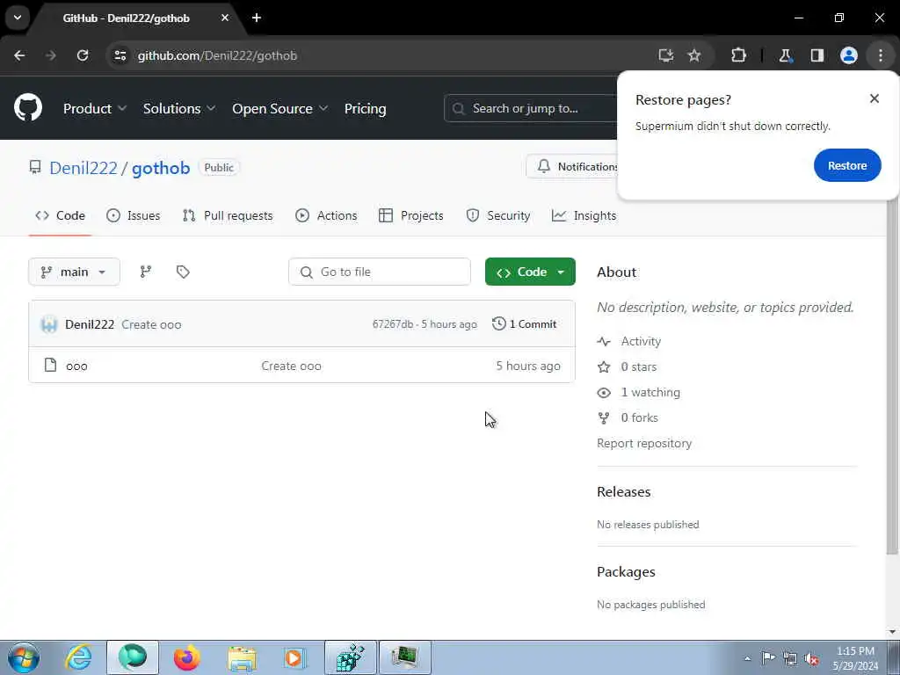This screenshot has height=675, width=900.
Task: Open the Chrome Labs flask icon
Action: (785, 55)
